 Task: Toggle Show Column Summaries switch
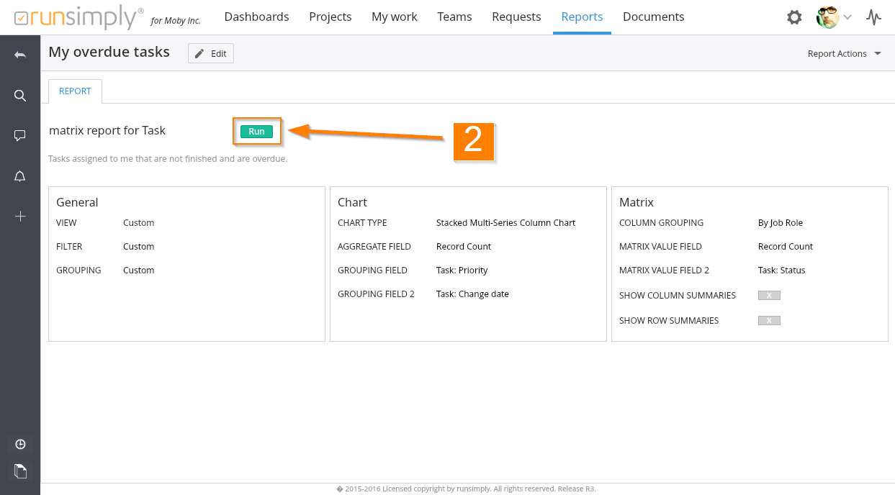click(x=769, y=296)
